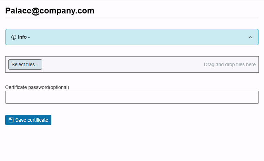
Task: Click the upward caret in Info bar
Action: pyautogui.click(x=250, y=37)
